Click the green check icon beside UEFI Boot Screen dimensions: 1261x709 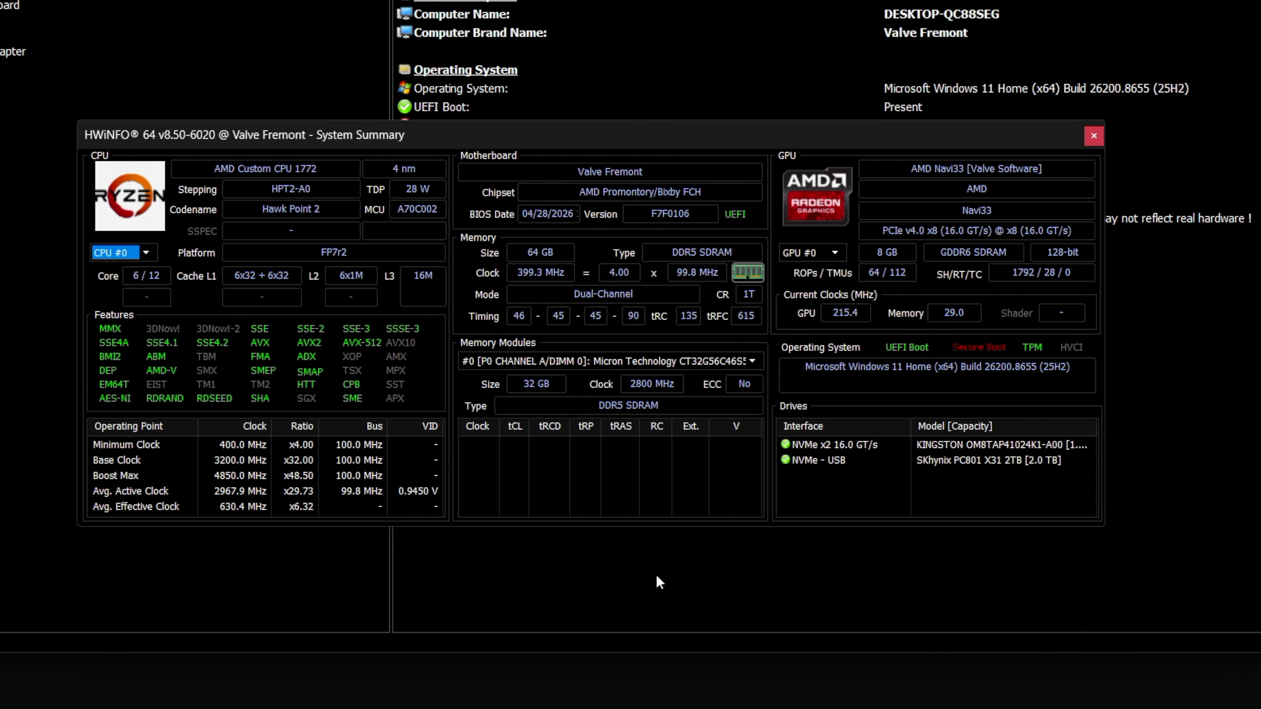tap(404, 107)
